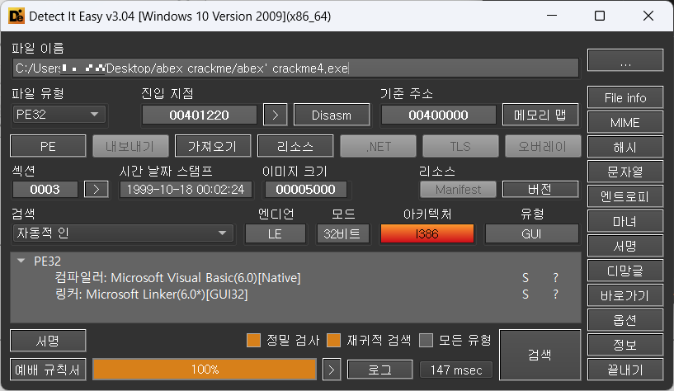The image size is (674, 391).
Task: Open the MIME sidebar button
Action: [x=625, y=122]
